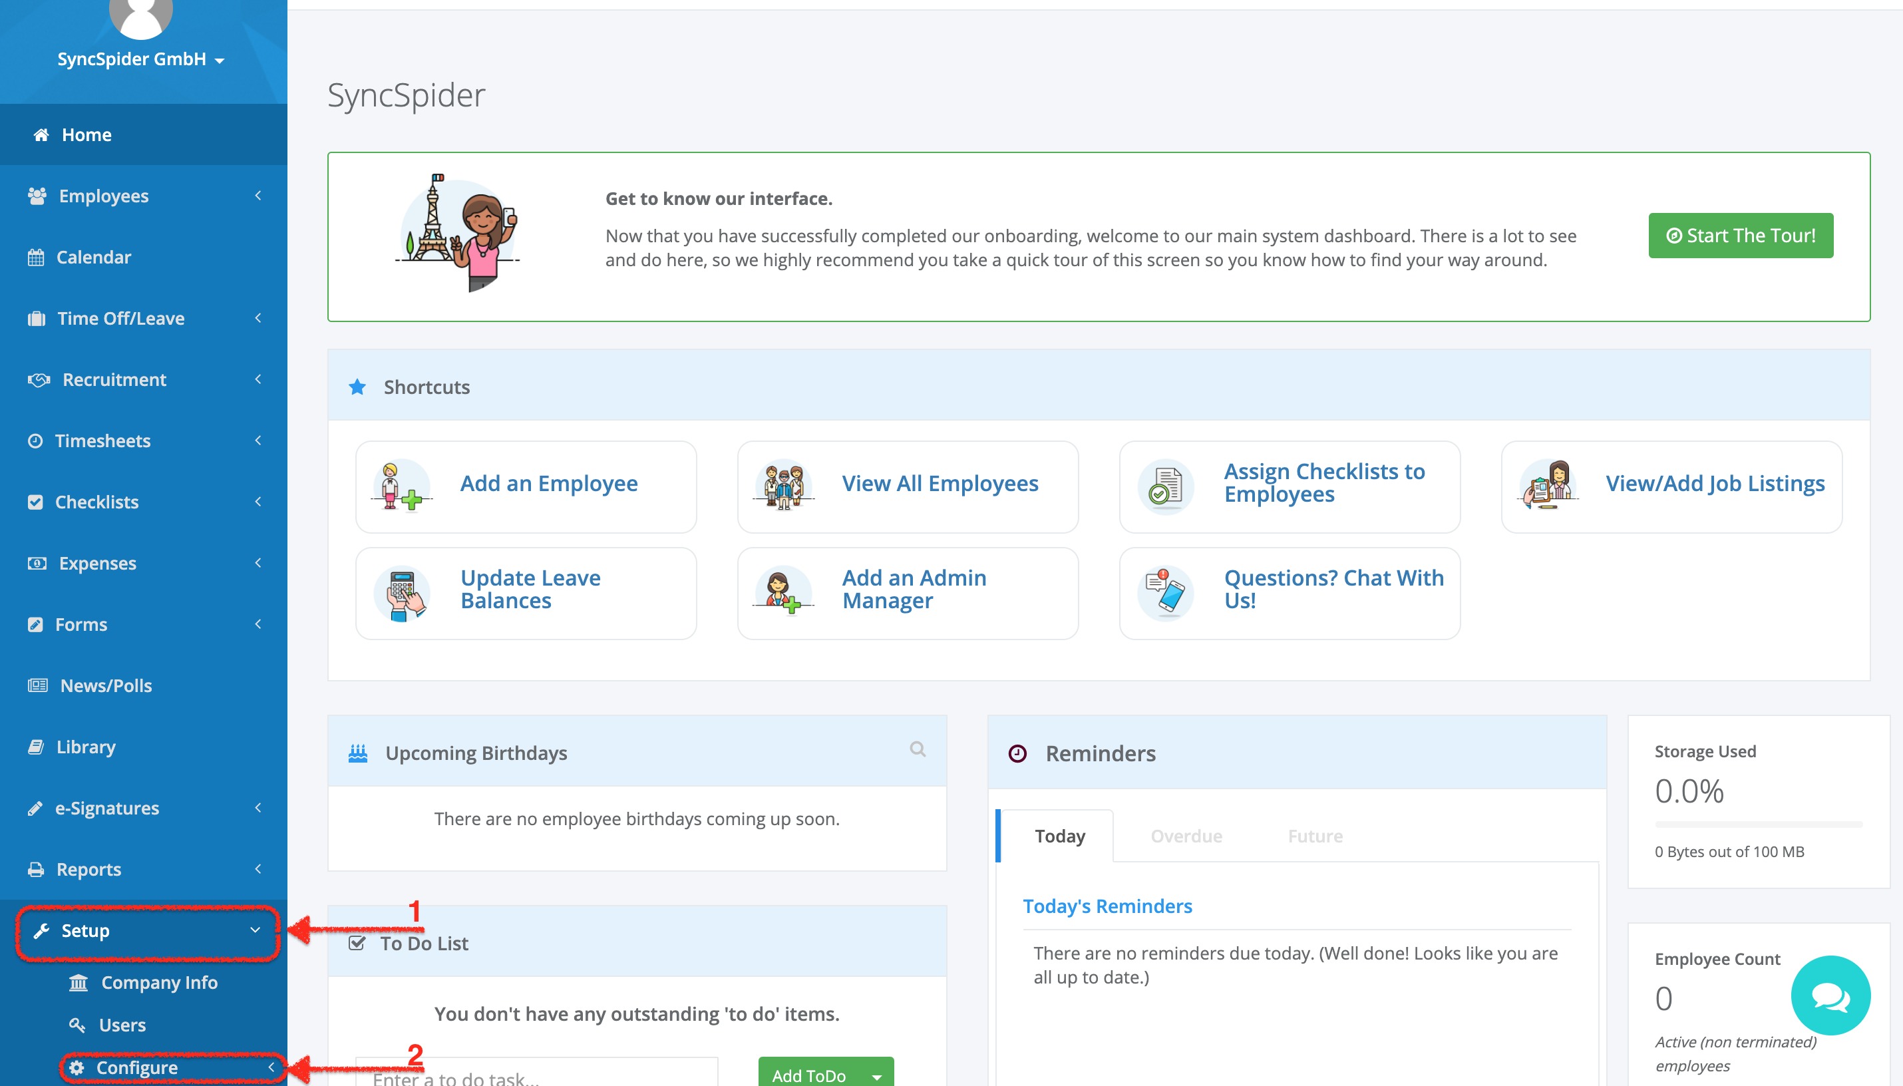
Task: Click the Shortcuts star icon
Action: 357,387
